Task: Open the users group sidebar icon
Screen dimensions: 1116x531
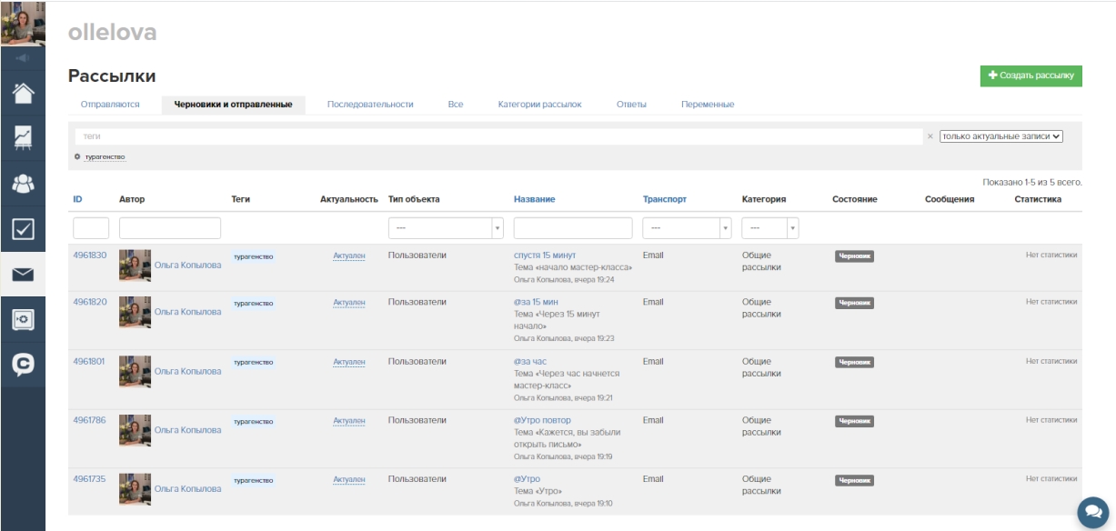Action: [x=22, y=183]
